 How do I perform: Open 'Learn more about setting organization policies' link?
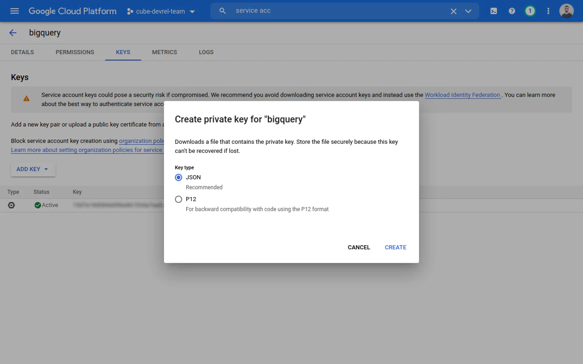pyautogui.click(x=87, y=150)
